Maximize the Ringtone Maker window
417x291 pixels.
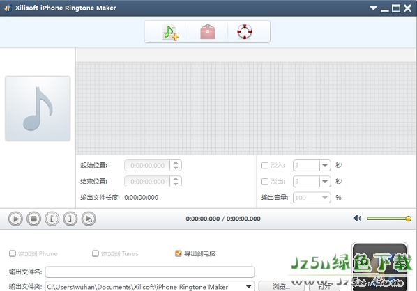[x=396, y=8]
